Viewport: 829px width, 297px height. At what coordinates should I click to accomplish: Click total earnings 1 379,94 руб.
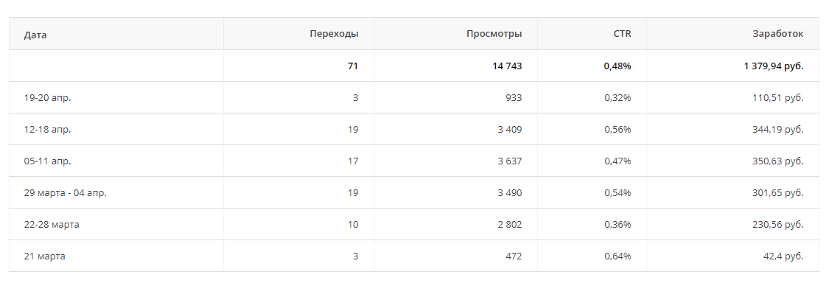tap(773, 66)
